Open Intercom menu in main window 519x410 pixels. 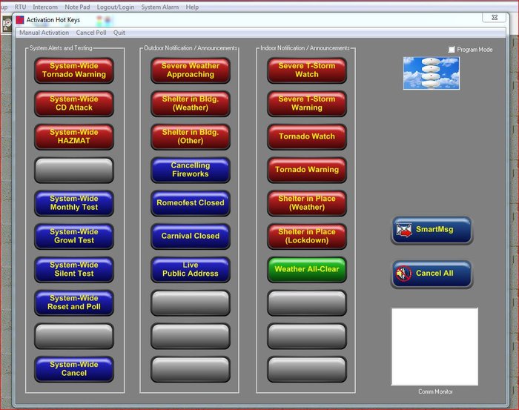click(45, 7)
